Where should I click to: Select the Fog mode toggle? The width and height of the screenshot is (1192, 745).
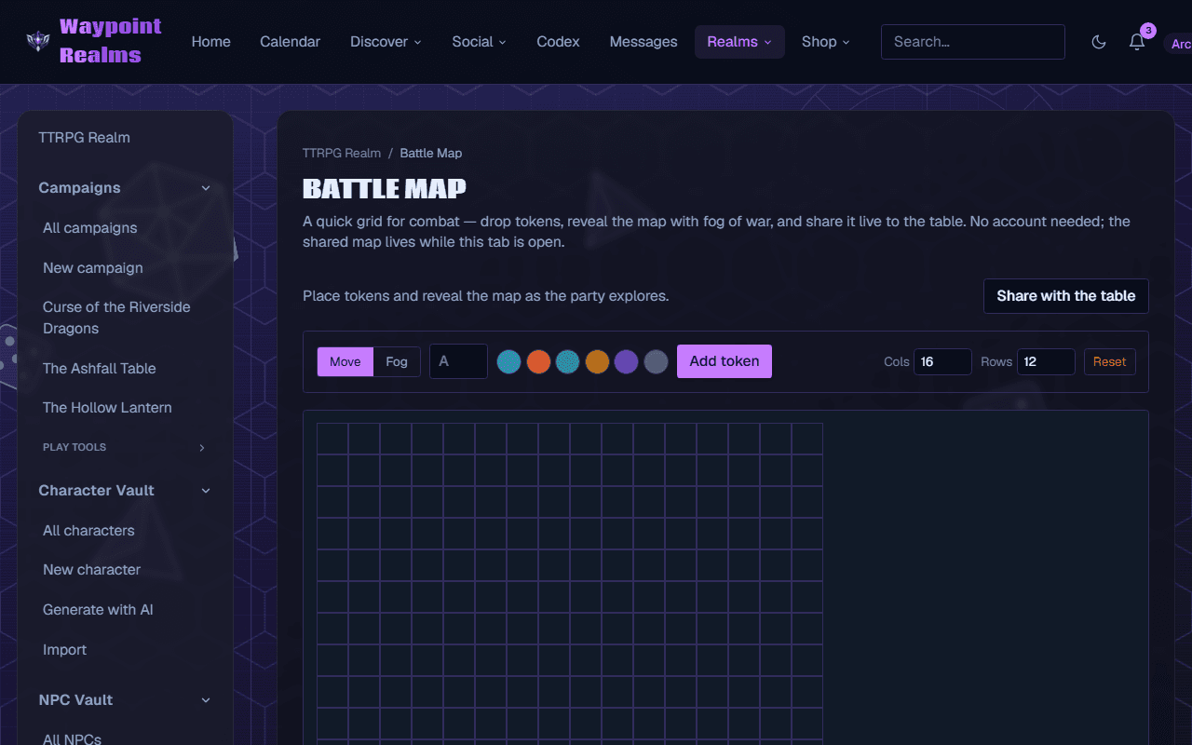[x=397, y=361]
